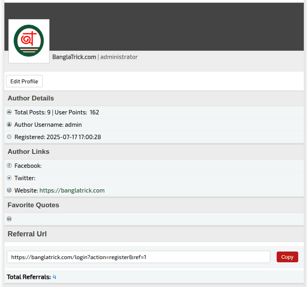Open the BanglaTrick.com author name
The image size is (307, 287).
click(74, 57)
